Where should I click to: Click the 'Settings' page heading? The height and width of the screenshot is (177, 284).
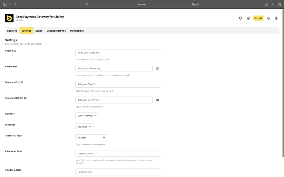11,40
